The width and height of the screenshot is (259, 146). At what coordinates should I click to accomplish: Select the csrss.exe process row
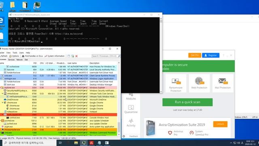(x=58, y=75)
